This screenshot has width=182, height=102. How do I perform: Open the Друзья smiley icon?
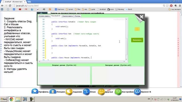click(101, 92)
